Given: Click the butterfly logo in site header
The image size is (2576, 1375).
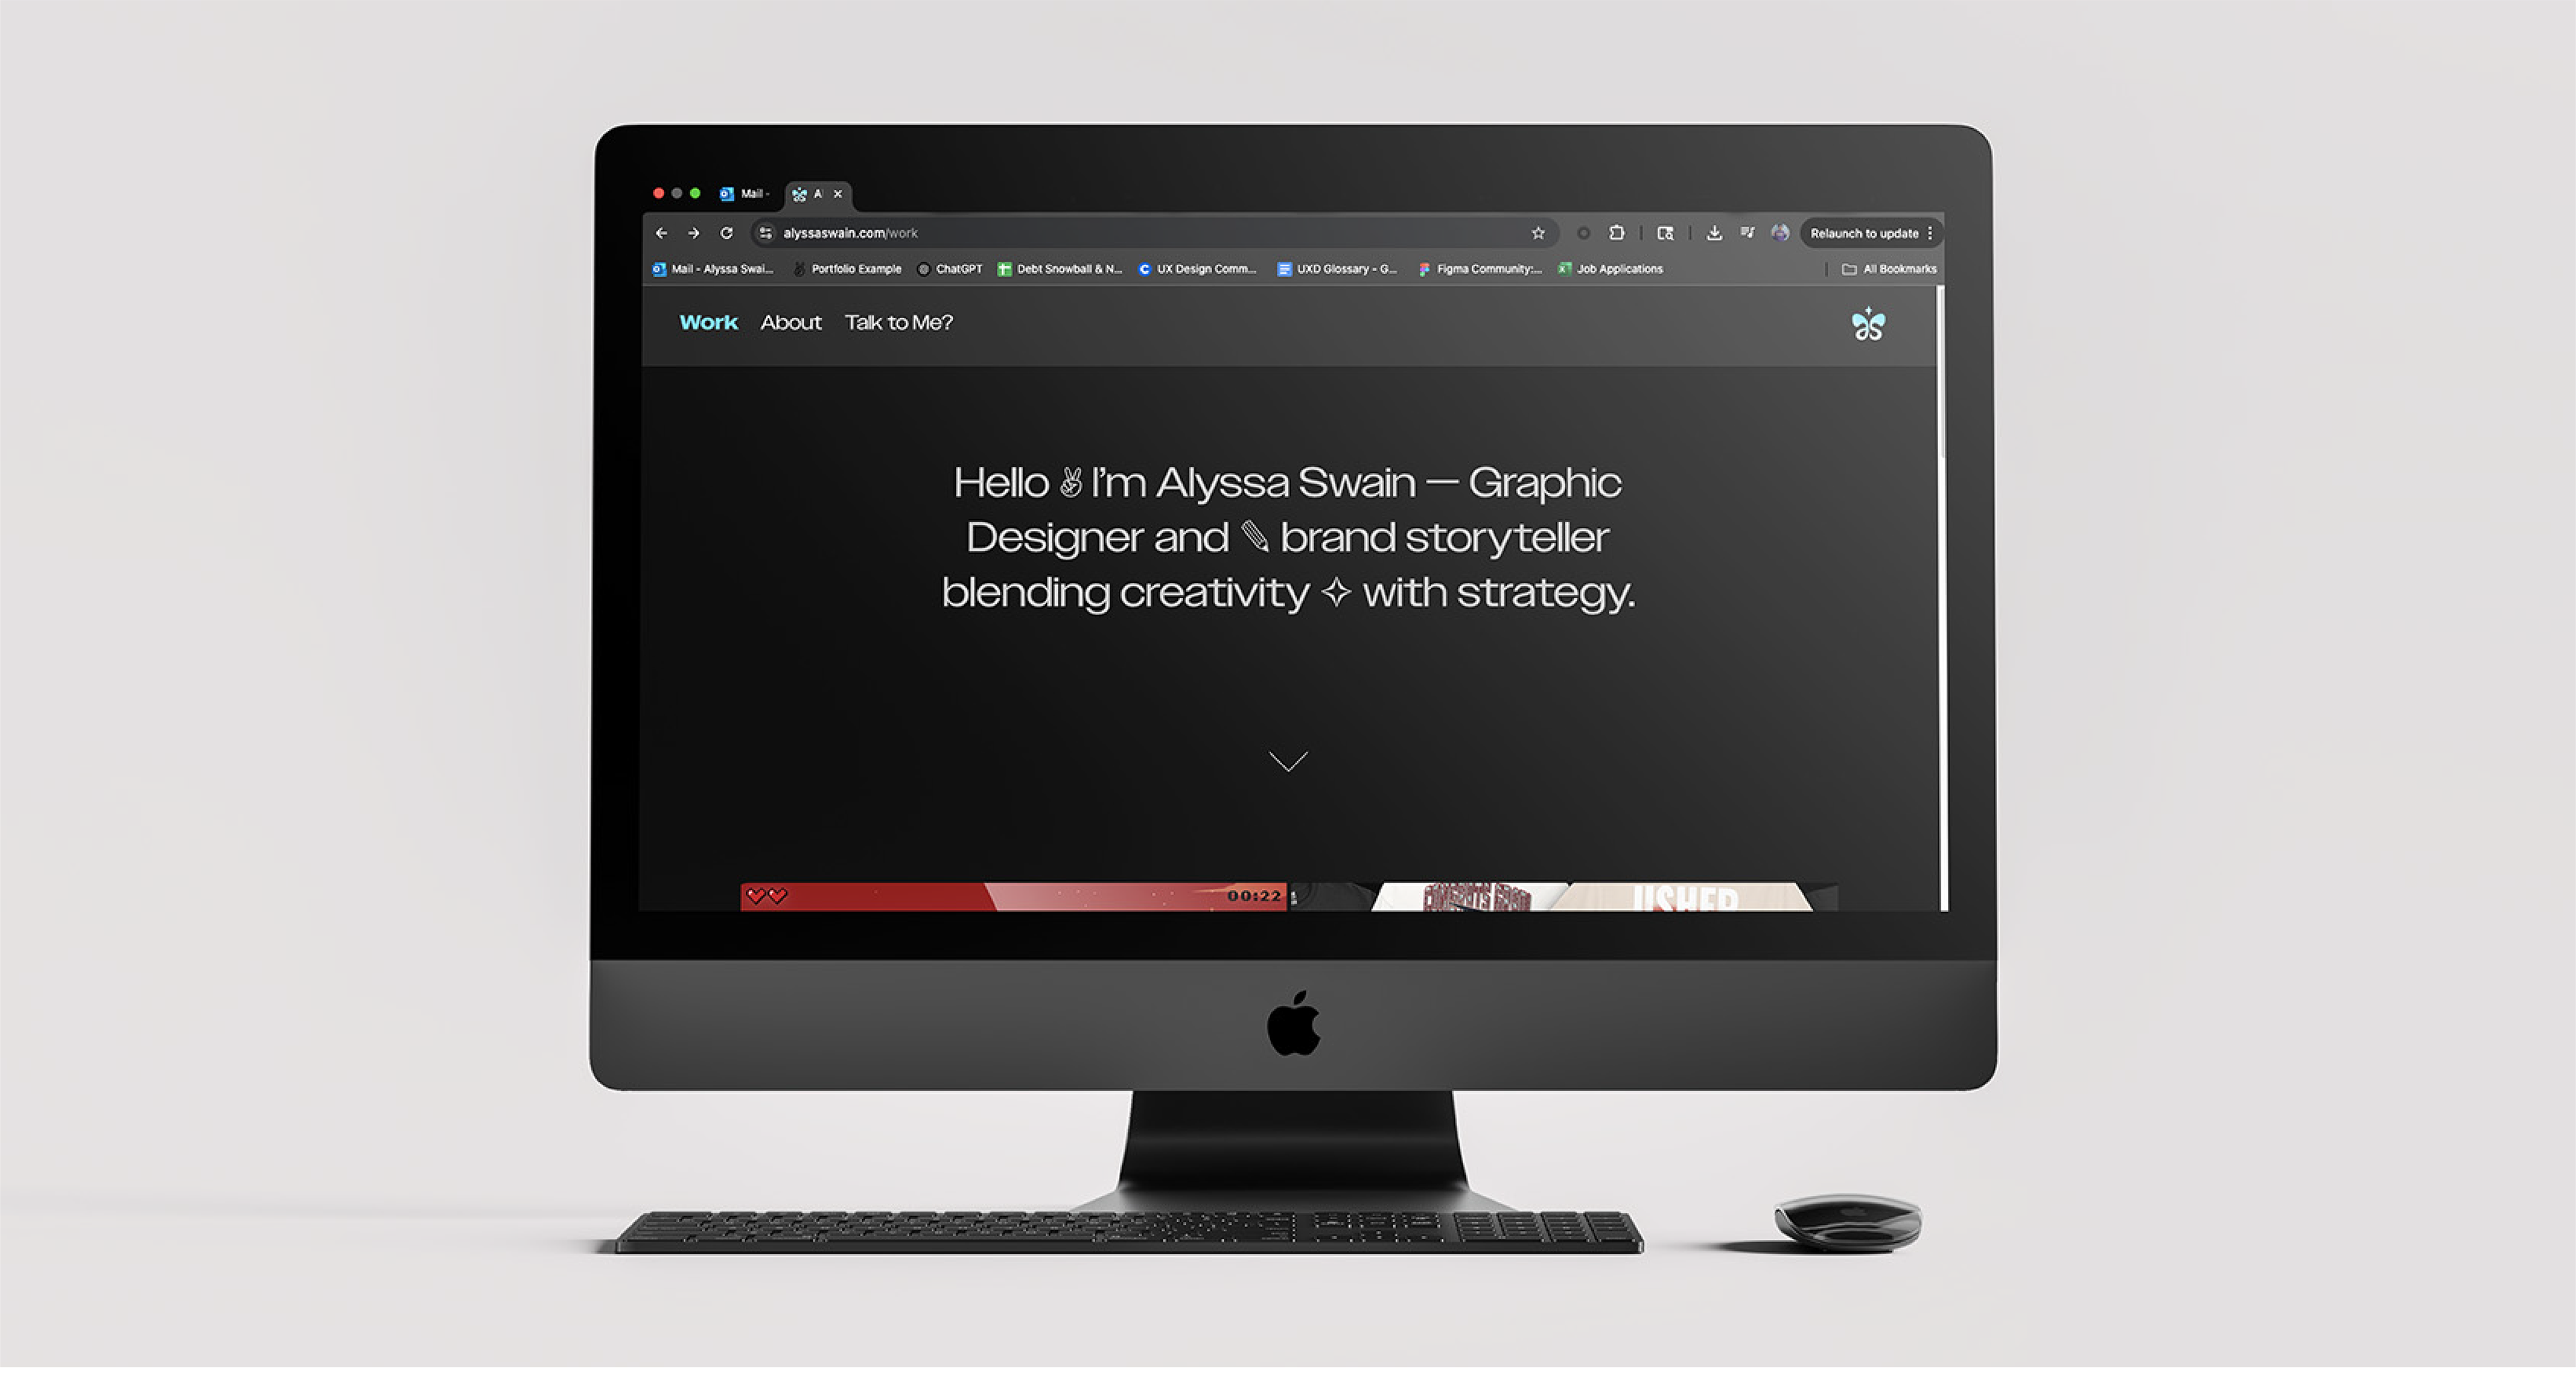Looking at the screenshot, I should tap(1867, 324).
